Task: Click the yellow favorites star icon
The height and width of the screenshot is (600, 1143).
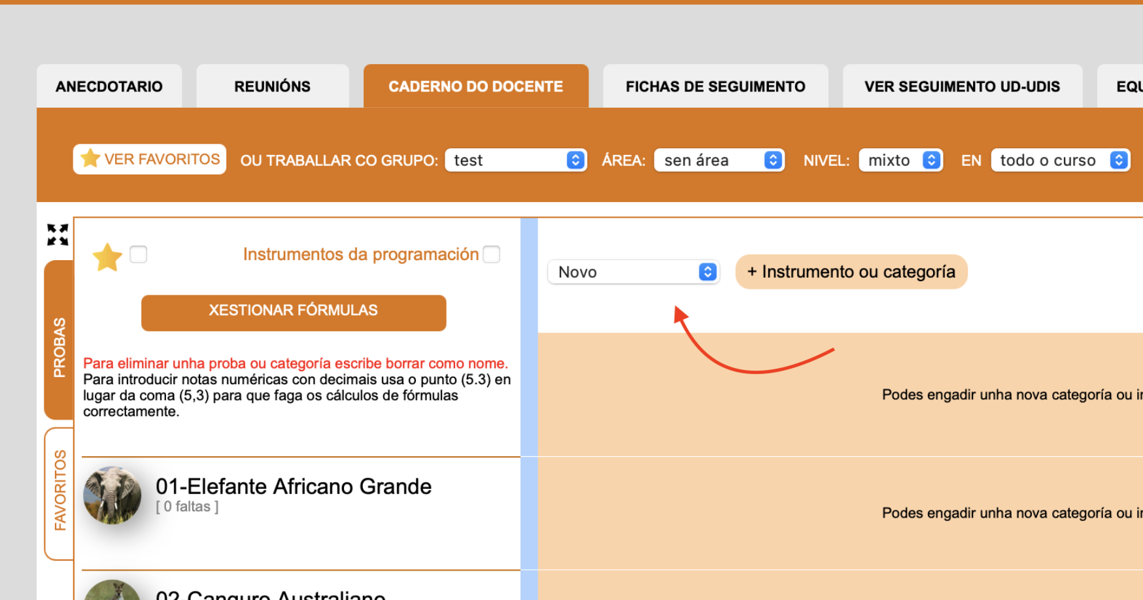Action: click(x=107, y=257)
